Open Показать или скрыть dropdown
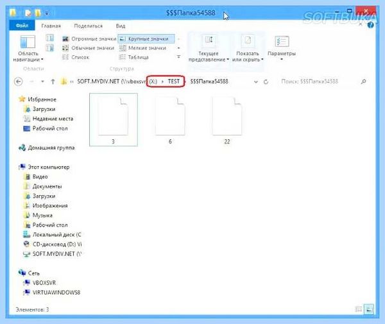The width and height of the screenshot is (385, 324). click(248, 48)
